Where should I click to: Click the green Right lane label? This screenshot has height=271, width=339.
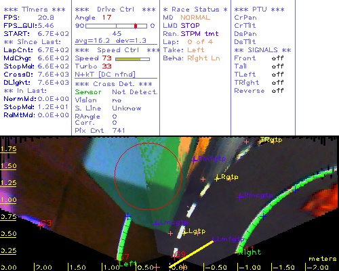point(250,252)
